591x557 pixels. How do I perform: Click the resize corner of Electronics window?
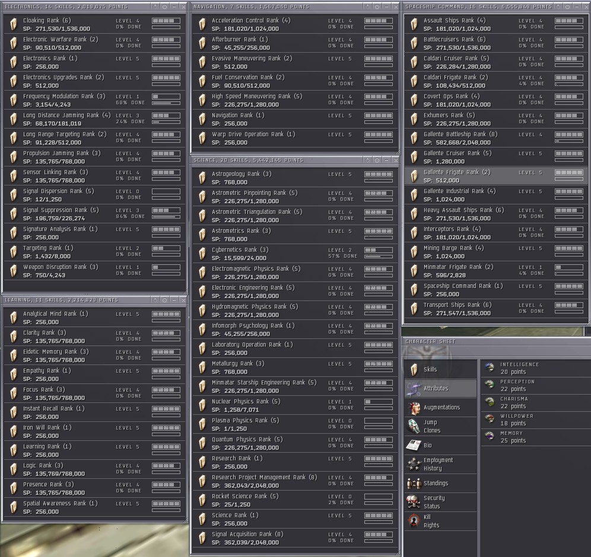pos(186,292)
